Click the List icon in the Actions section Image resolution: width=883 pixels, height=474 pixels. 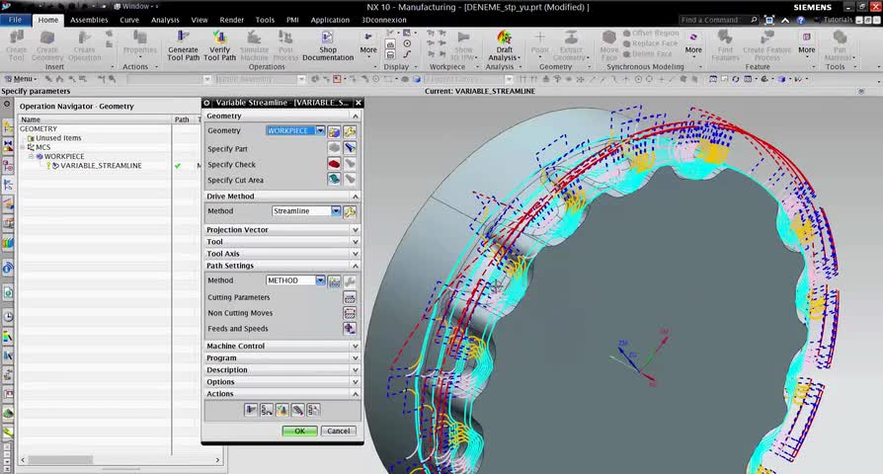[298, 410]
